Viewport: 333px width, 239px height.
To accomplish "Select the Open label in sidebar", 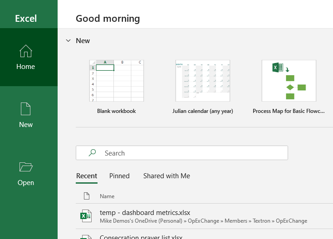I will [26, 183].
